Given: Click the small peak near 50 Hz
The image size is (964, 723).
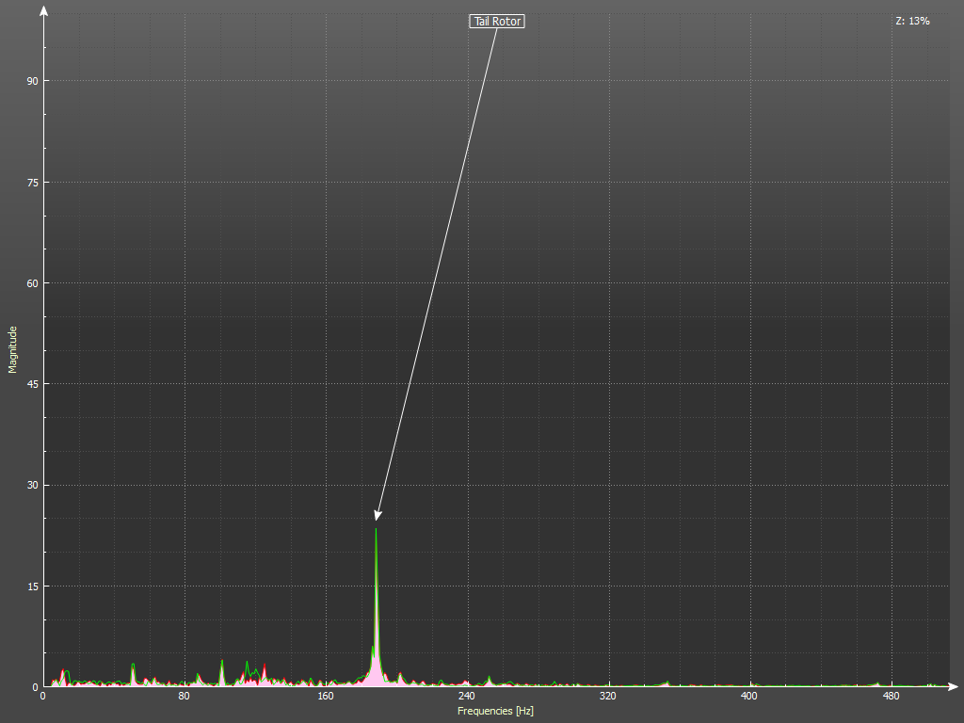Looking at the screenshot, I should [133, 666].
